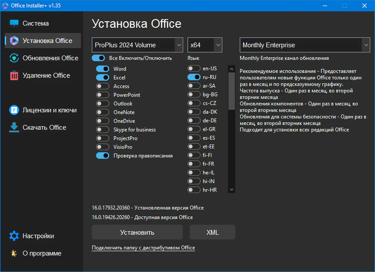Disable the Word toggle switch
375x272 pixels.
[103, 69]
